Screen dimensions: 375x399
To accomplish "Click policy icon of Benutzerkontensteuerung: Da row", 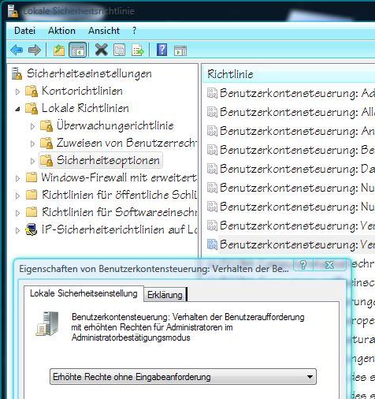I will [x=212, y=169].
